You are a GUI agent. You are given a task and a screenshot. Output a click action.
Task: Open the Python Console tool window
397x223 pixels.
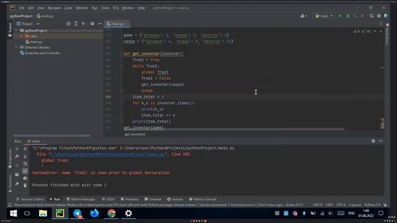coord(203,199)
